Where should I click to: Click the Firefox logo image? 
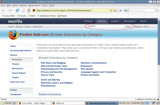click(x=13, y=35)
